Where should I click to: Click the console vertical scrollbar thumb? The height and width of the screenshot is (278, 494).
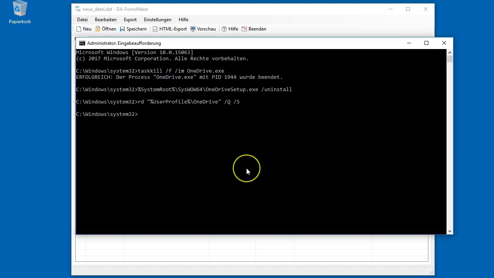450,59
